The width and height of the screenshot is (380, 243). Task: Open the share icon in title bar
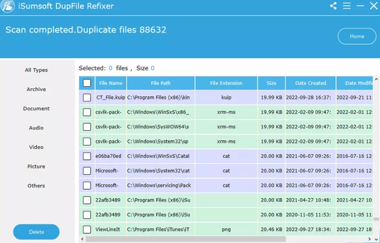pyautogui.click(x=333, y=6)
